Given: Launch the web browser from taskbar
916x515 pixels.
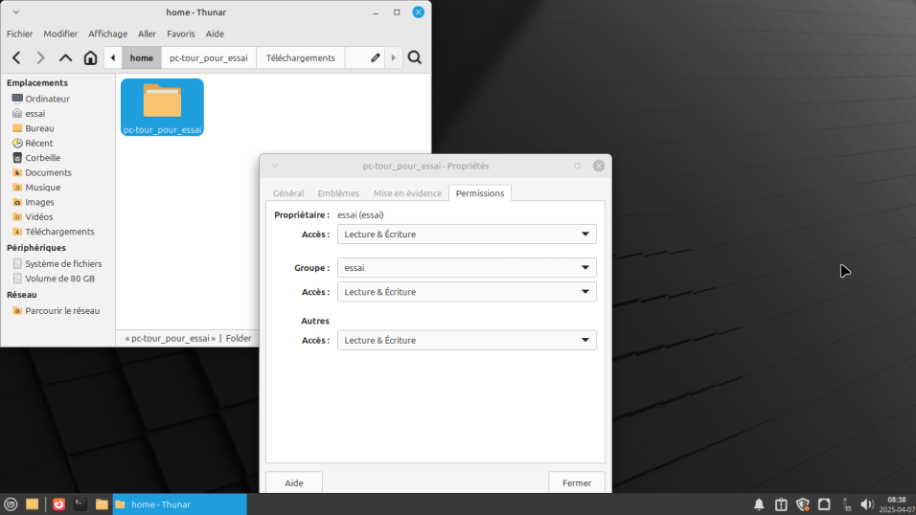Looking at the screenshot, I should pos(59,504).
